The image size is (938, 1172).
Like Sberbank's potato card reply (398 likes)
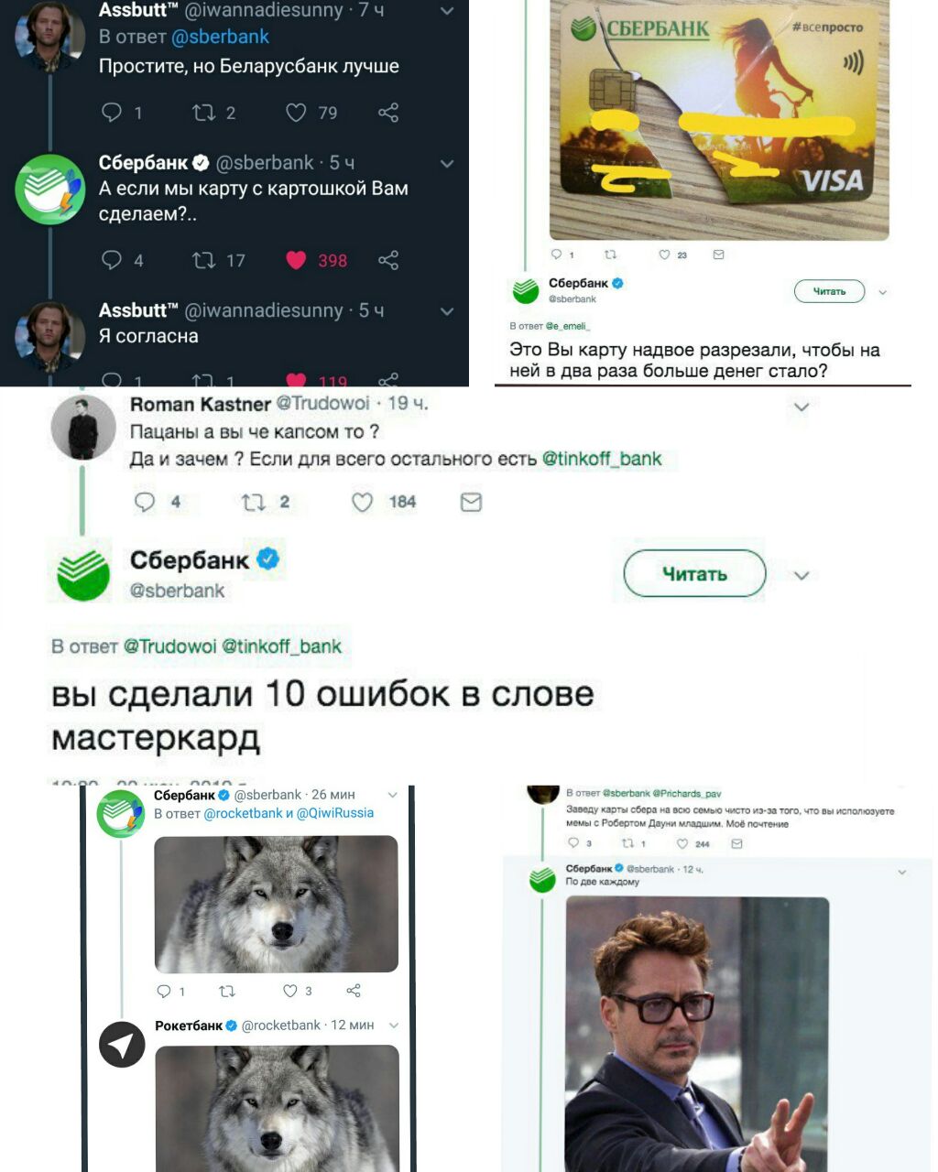tap(296, 260)
